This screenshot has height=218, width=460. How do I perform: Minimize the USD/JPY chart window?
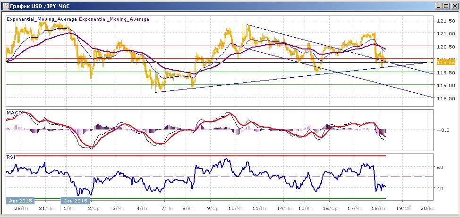439,6
